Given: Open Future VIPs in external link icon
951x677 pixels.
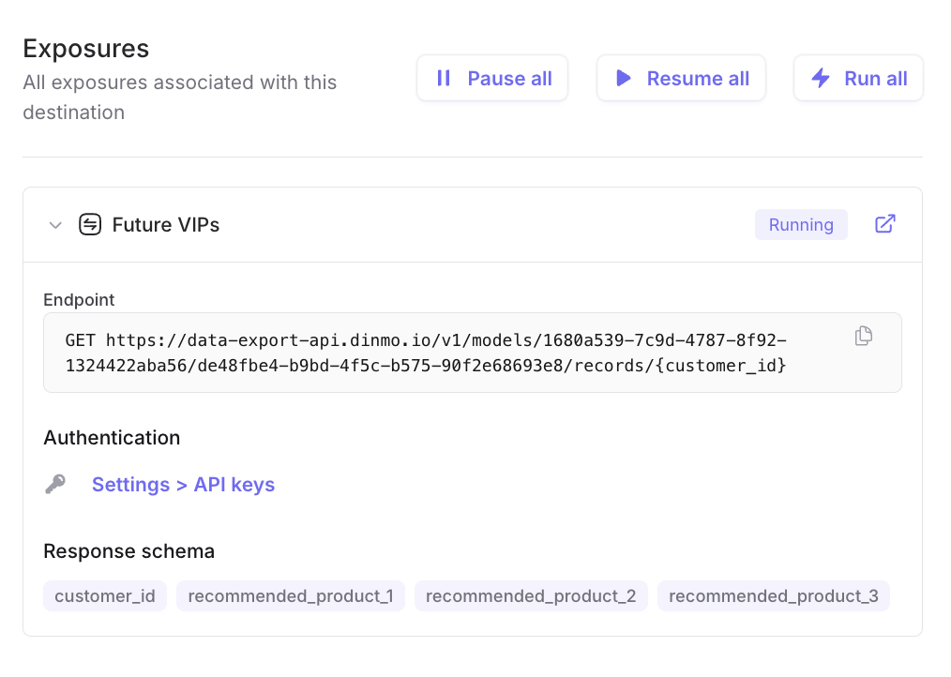Looking at the screenshot, I should pyautogui.click(x=885, y=224).
